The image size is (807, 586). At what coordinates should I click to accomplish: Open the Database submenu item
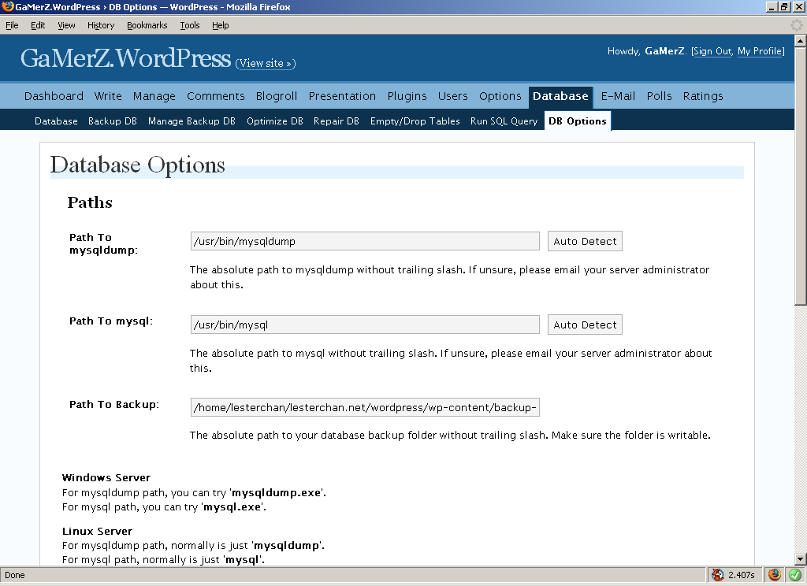click(x=56, y=121)
